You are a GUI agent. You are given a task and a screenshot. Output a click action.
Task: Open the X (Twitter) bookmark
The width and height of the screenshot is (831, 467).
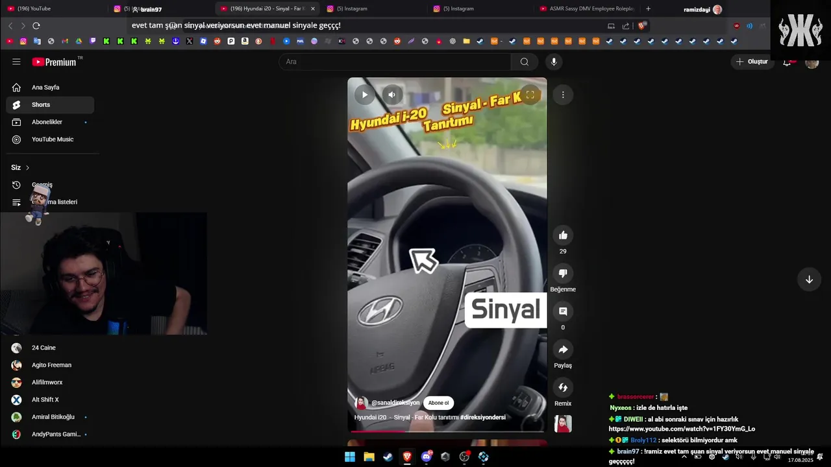[190, 41]
